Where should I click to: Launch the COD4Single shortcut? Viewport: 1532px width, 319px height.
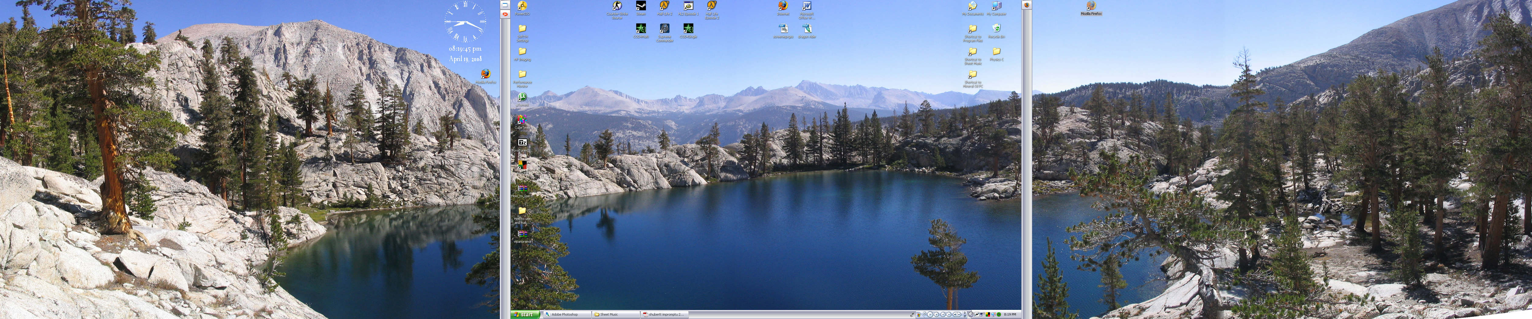point(688,29)
